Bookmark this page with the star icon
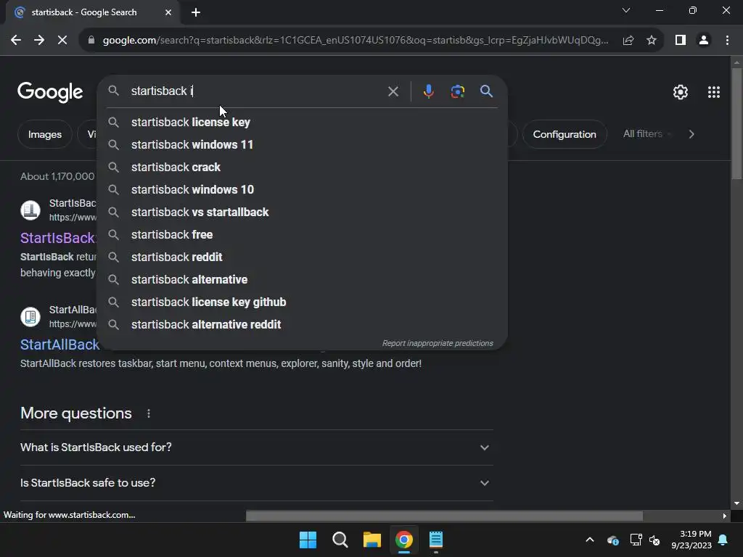This screenshot has height=557, width=743. click(x=652, y=41)
